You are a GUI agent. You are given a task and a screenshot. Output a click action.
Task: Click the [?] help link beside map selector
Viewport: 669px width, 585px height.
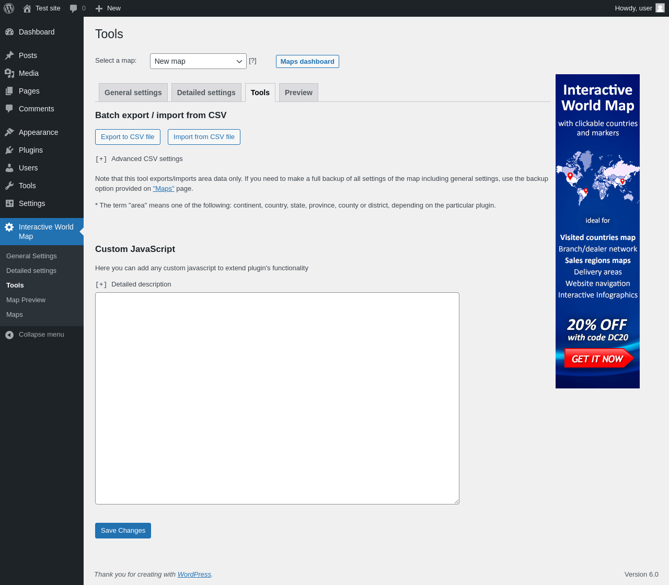tap(252, 61)
